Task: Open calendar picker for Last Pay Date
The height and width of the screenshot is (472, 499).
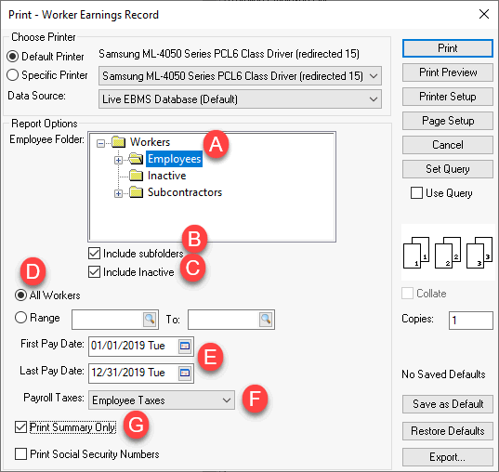Action: pos(185,373)
